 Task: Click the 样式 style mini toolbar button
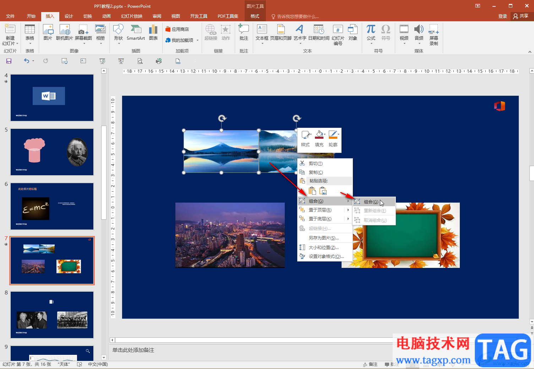tap(305, 139)
